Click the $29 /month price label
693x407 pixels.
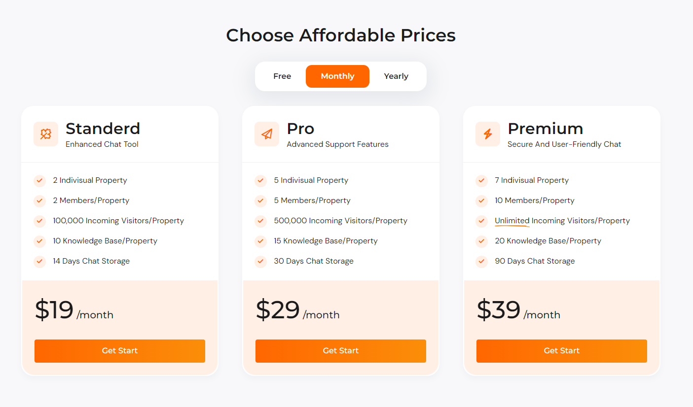pos(297,310)
